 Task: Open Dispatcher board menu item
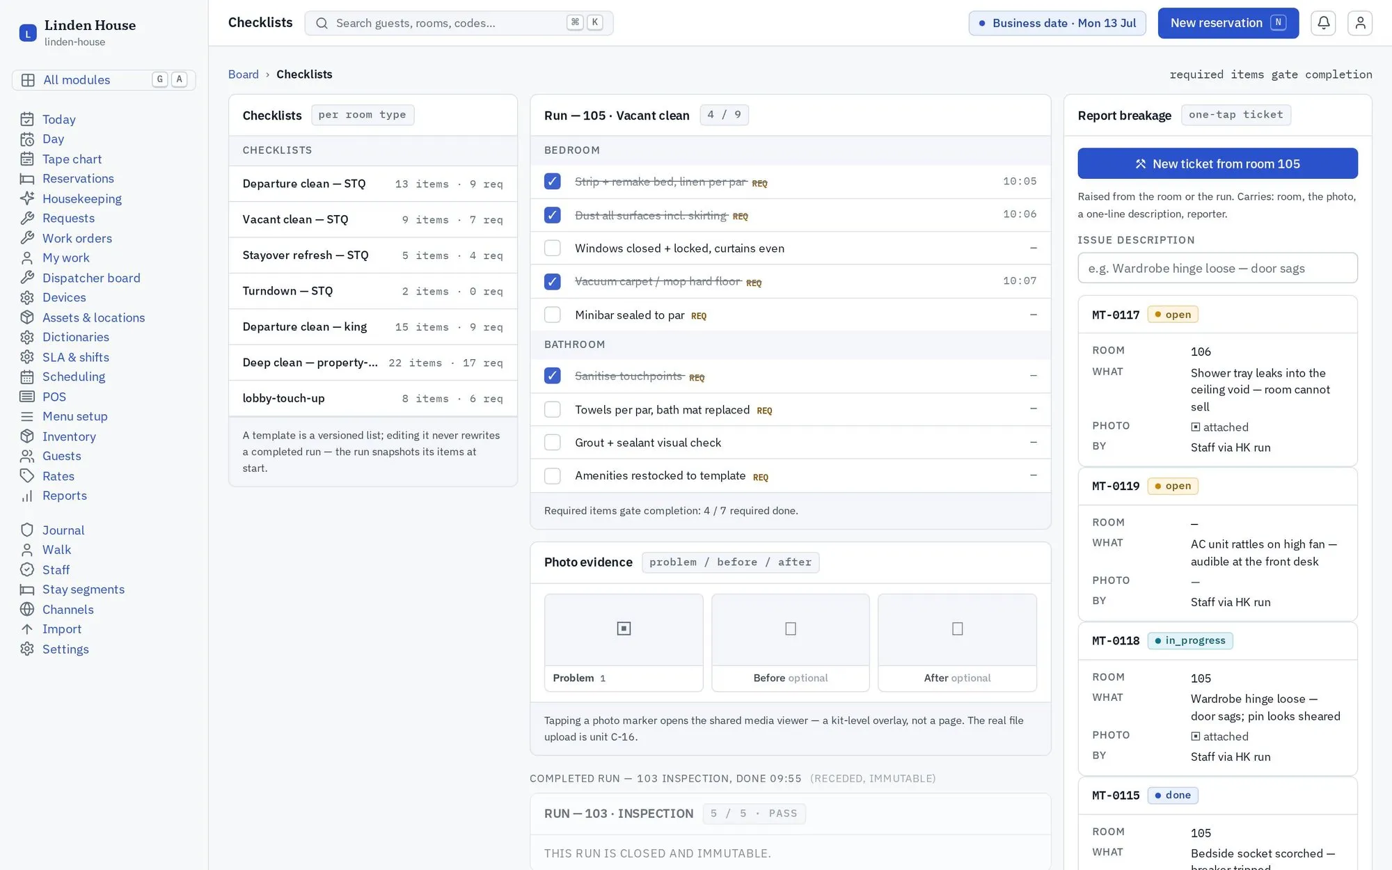pos(91,278)
